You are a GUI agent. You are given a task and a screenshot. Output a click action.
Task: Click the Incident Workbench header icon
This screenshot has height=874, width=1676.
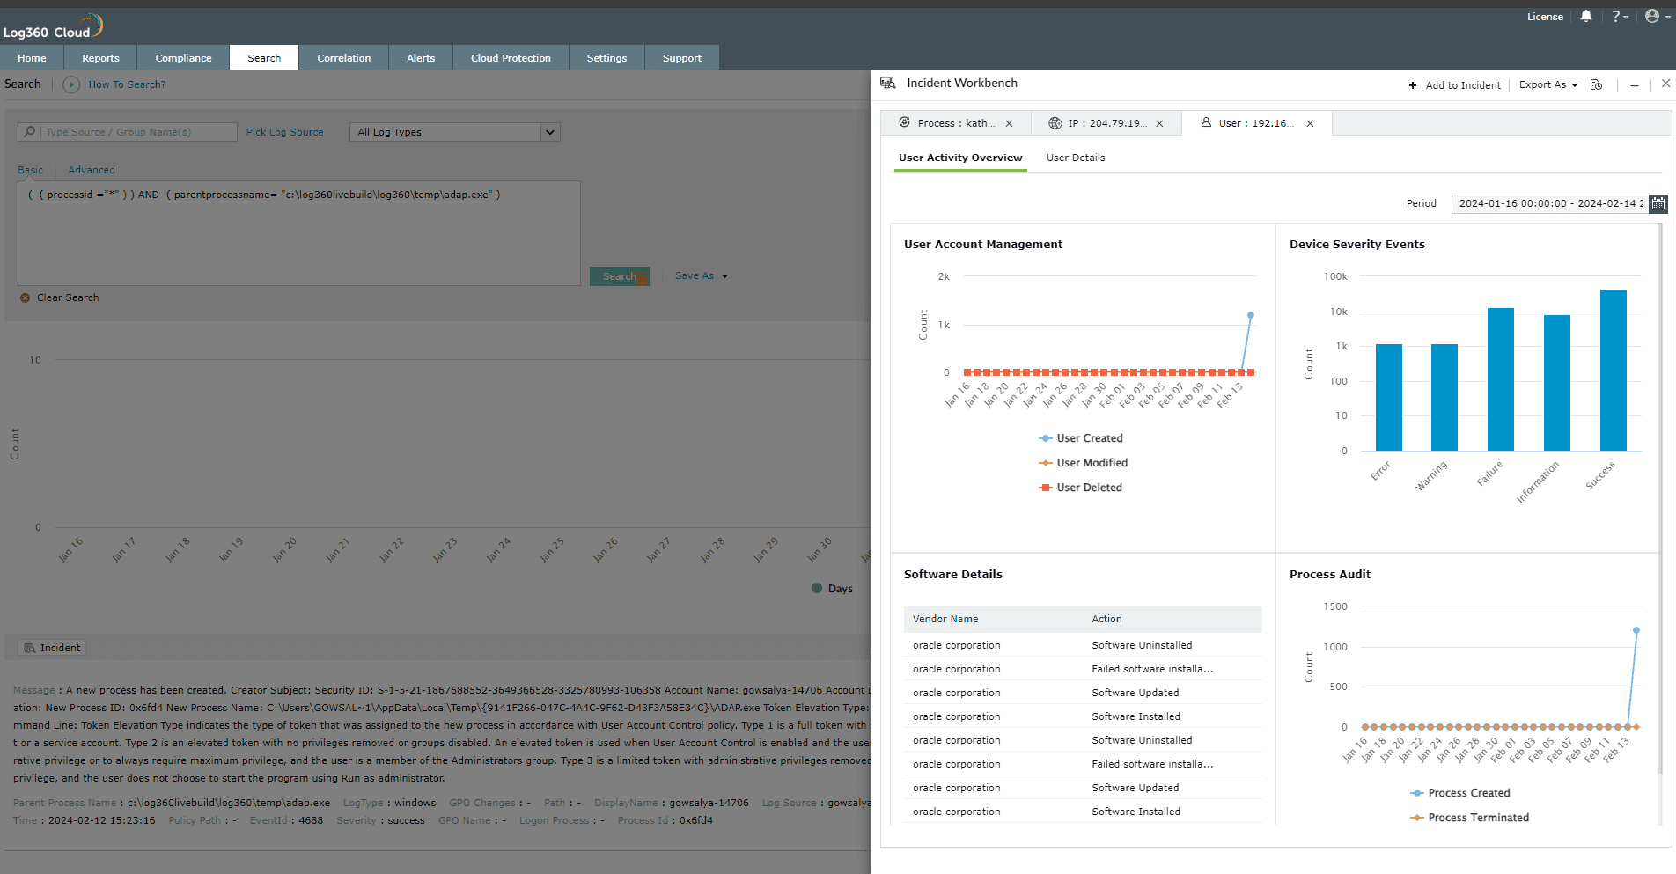pyautogui.click(x=888, y=83)
